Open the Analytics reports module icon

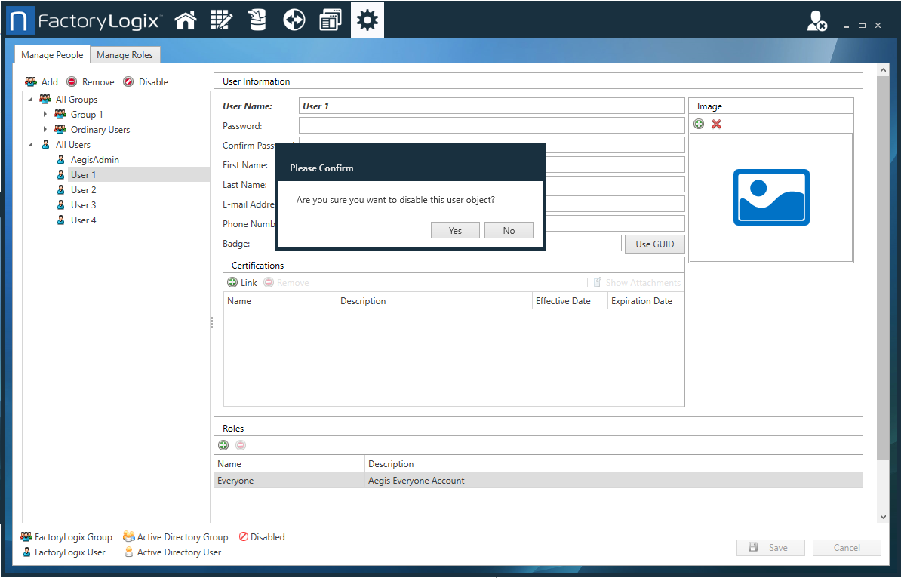[x=331, y=19]
